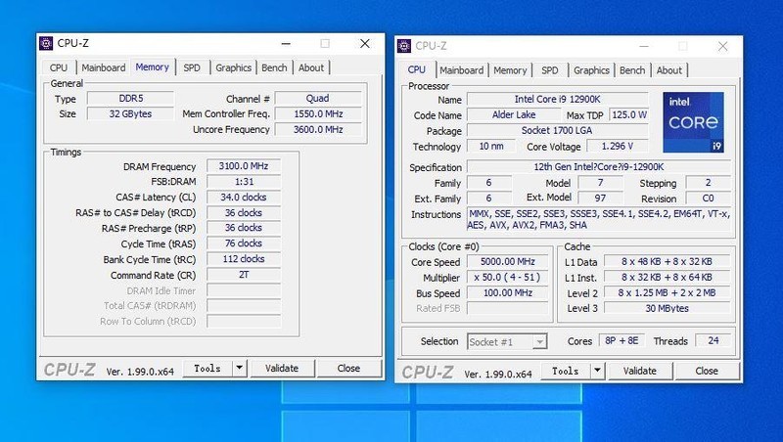Click Specification field 12th Gen Intel Core i9-12900K
Screen dimensions: 783x442
tap(599, 167)
